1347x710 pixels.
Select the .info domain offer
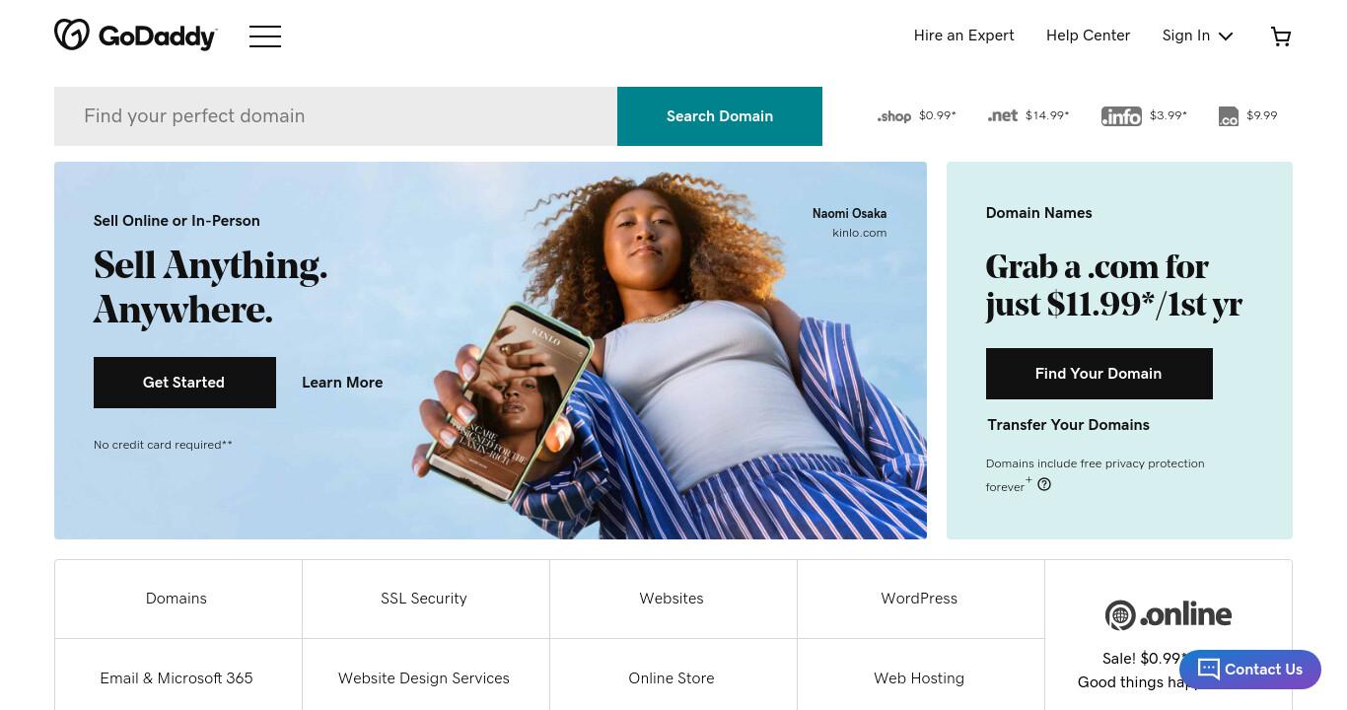coord(1144,116)
